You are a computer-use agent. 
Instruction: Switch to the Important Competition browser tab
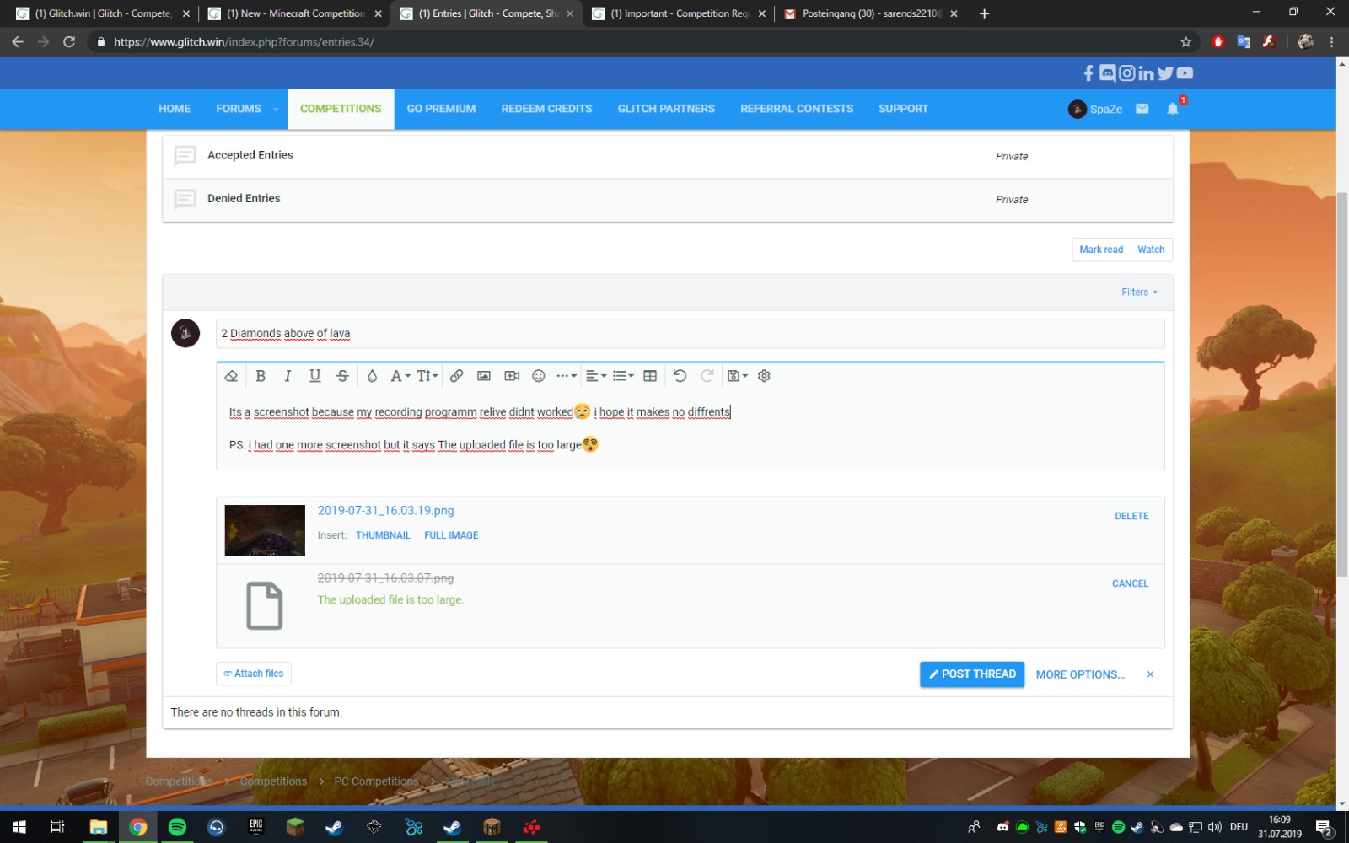pyautogui.click(x=679, y=13)
